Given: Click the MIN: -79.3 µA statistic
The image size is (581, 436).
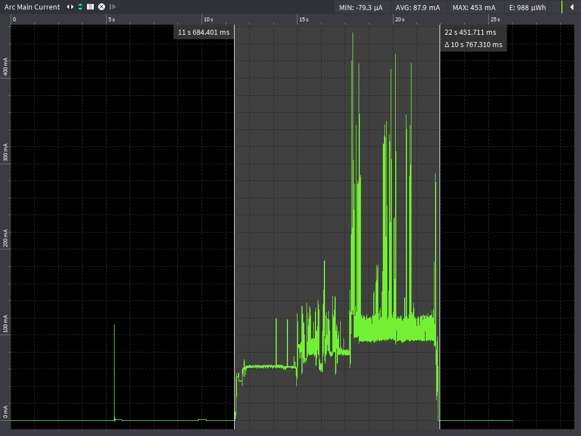Looking at the screenshot, I should tap(360, 7).
